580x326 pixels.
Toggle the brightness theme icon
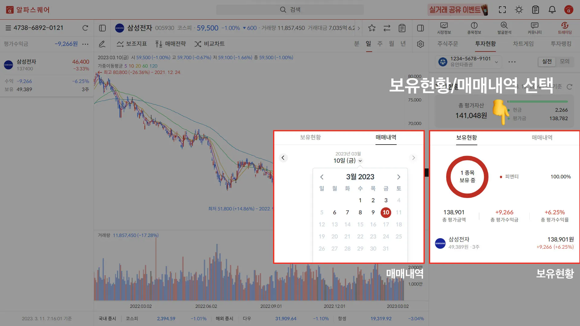(x=519, y=10)
